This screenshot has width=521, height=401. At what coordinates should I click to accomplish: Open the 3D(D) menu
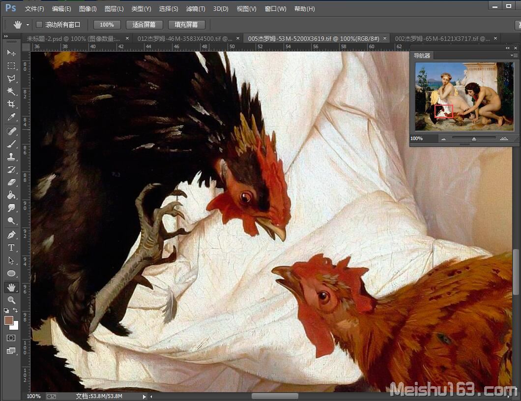[x=221, y=9]
